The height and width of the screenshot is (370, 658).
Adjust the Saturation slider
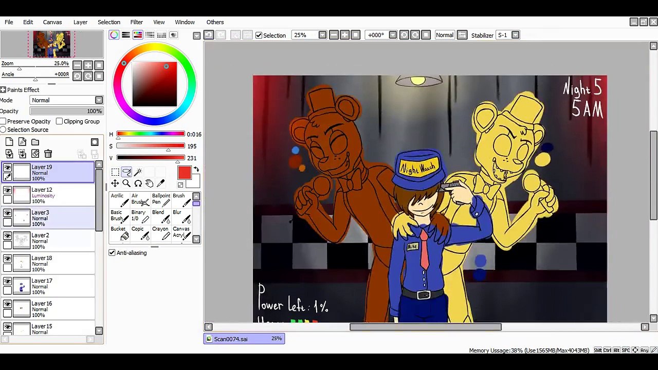(150, 146)
